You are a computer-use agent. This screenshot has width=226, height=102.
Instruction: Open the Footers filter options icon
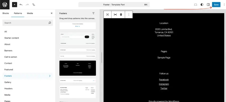93,13
